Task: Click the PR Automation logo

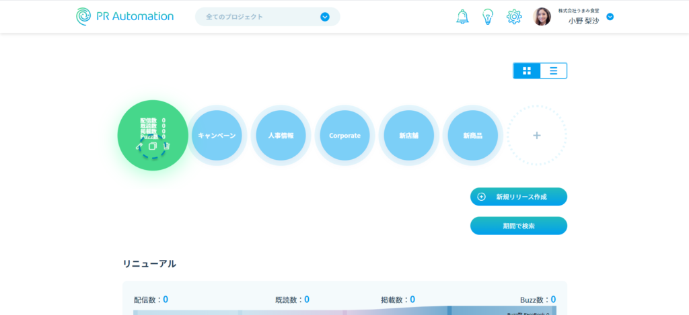Action: coord(125,16)
